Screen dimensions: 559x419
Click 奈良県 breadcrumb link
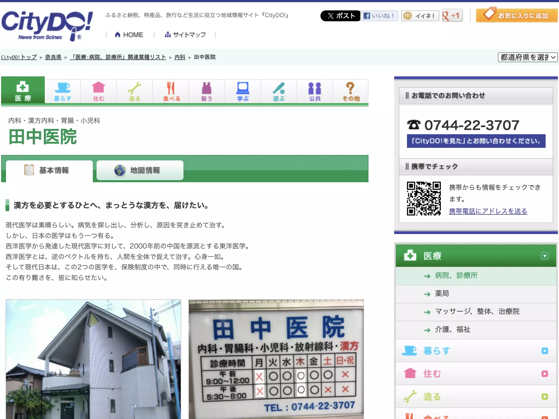point(53,57)
